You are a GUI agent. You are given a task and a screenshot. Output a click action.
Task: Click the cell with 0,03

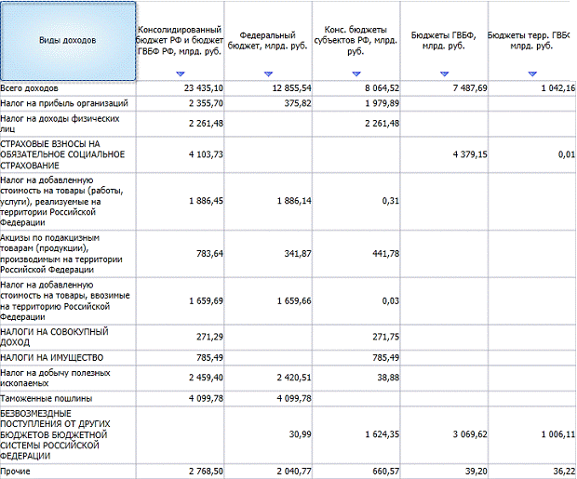[x=356, y=301]
